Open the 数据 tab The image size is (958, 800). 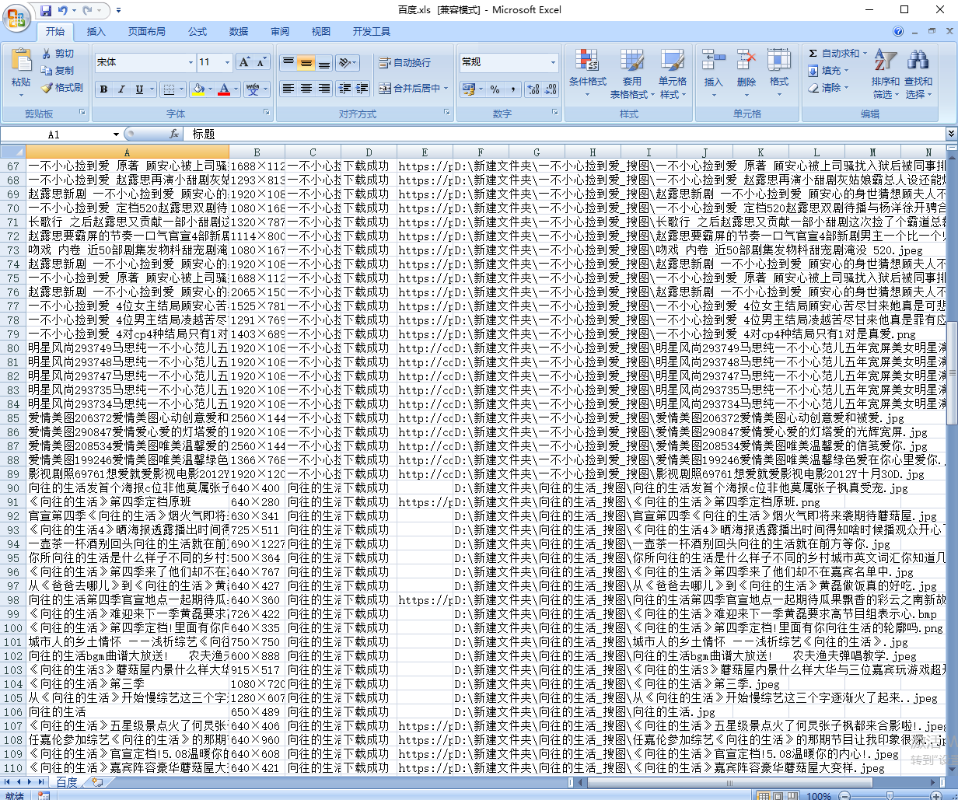(x=239, y=32)
